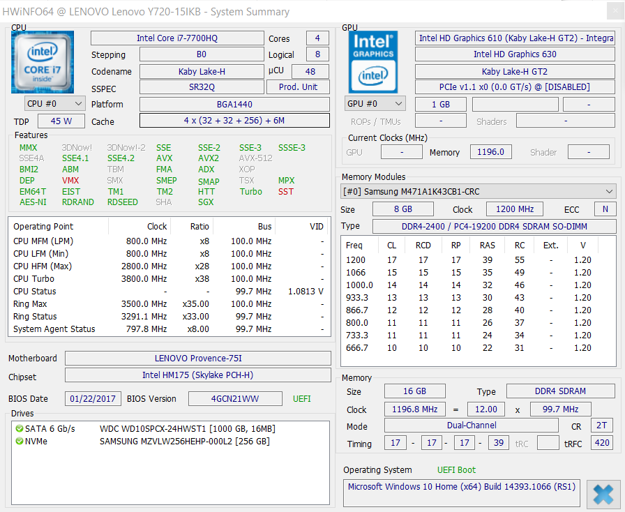Select the CPU HFM (Max) row
This screenshot has width=625, height=512.
(x=170, y=266)
